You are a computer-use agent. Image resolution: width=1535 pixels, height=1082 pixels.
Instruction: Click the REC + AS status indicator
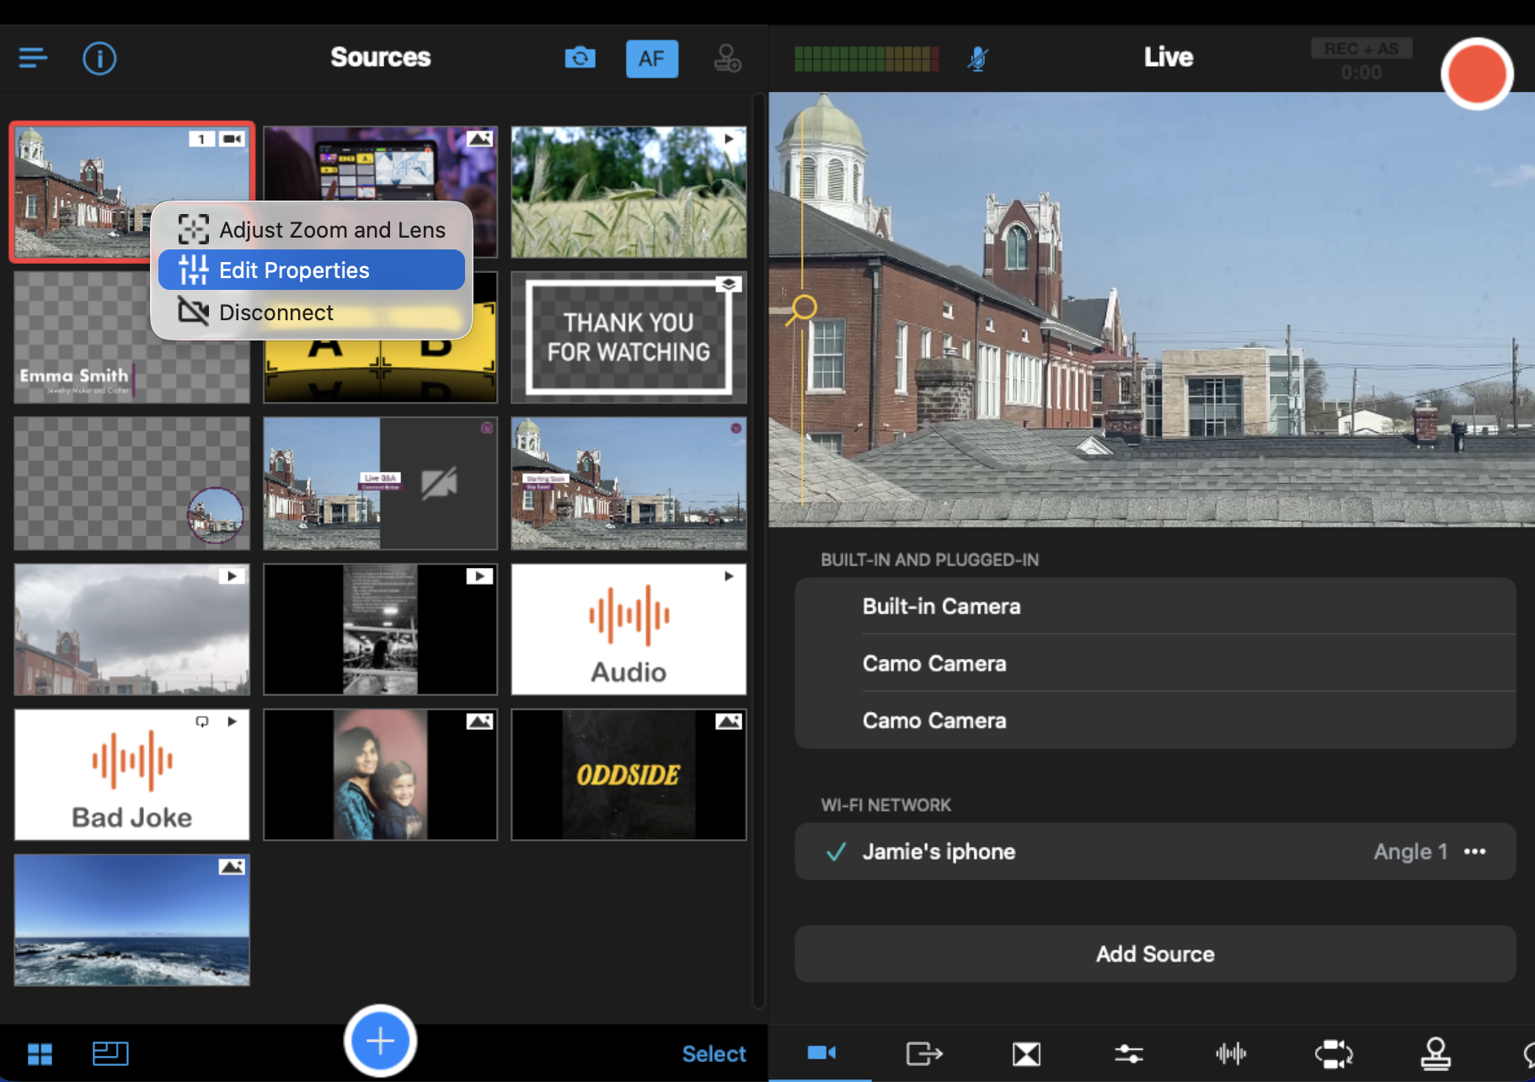click(1361, 49)
